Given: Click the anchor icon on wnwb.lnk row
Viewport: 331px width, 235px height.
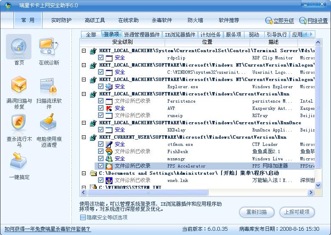Looking at the screenshot, I should 109,180.
